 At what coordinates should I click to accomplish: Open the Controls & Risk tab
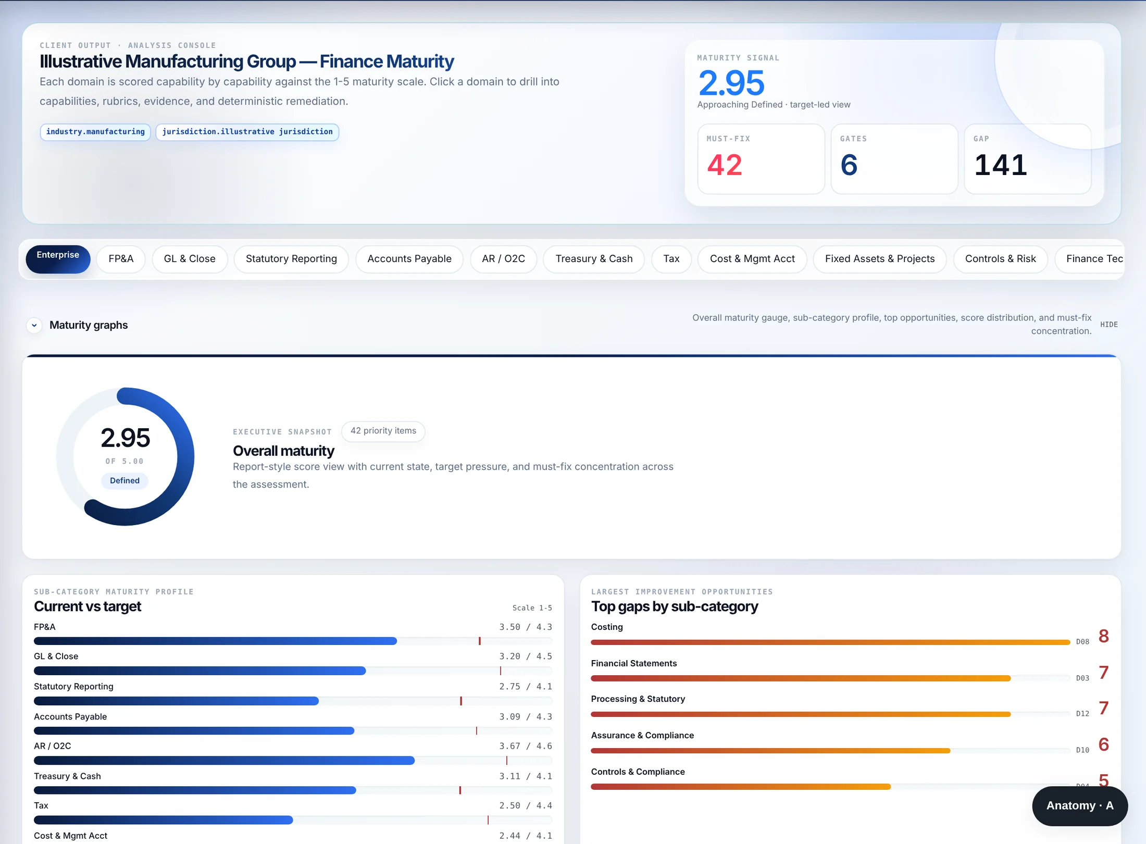(x=1000, y=259)
